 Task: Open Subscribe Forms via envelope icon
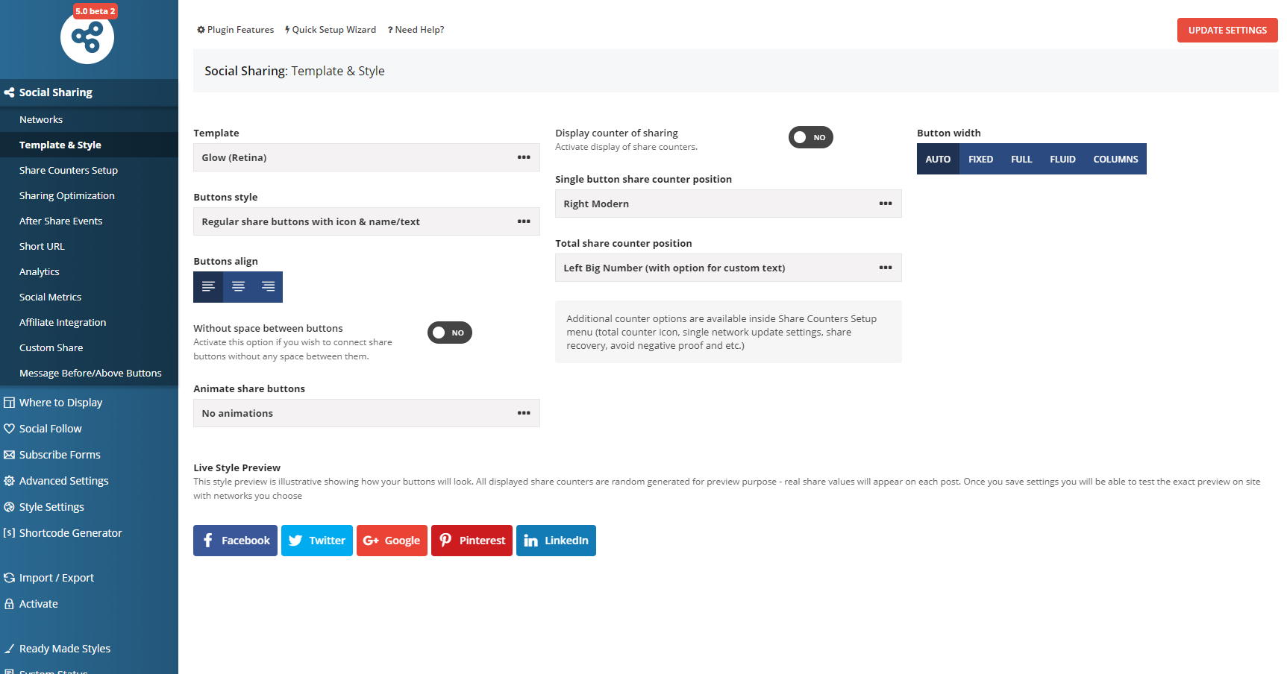coord(9,454)
